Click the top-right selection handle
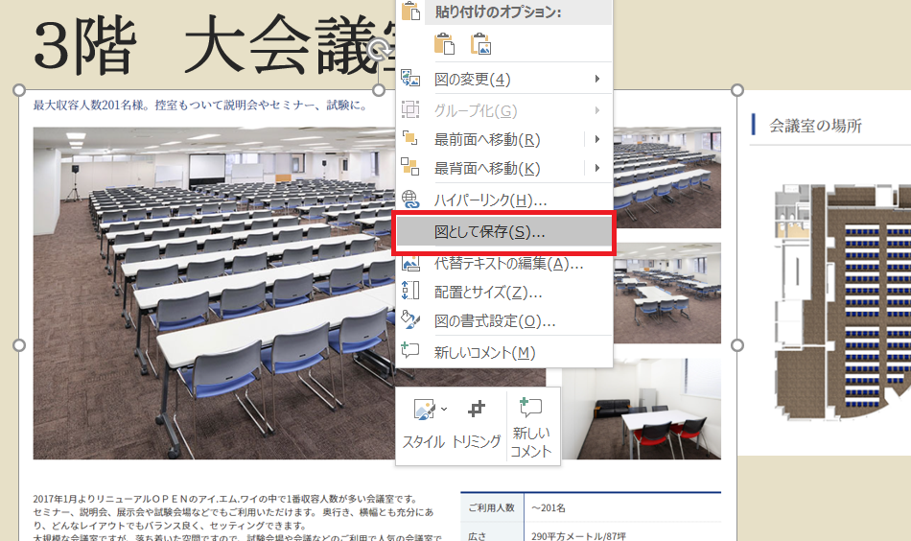Viewport: 911px width, 541px height. coord(737,90)
